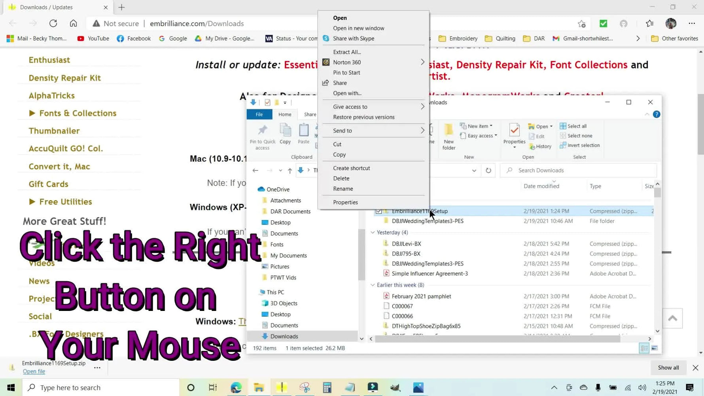Viewport: 704px width, 396px height.
Task: Open the Windows notification center icon
Action: [x=690, y=387]
